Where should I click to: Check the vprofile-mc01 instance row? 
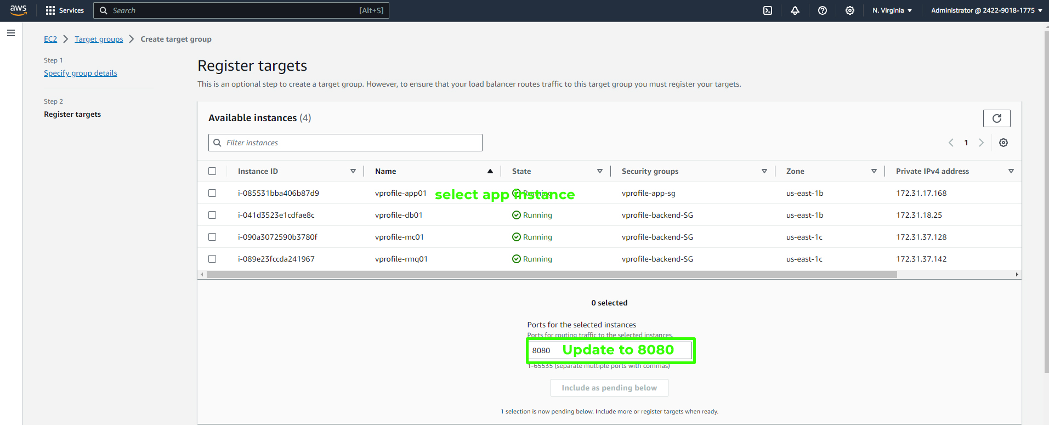[x=212, y=237]
